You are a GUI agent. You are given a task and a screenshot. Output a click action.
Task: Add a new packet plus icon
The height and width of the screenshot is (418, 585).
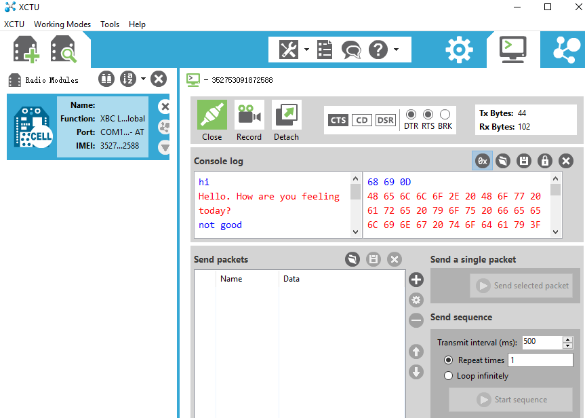(416, 280)
